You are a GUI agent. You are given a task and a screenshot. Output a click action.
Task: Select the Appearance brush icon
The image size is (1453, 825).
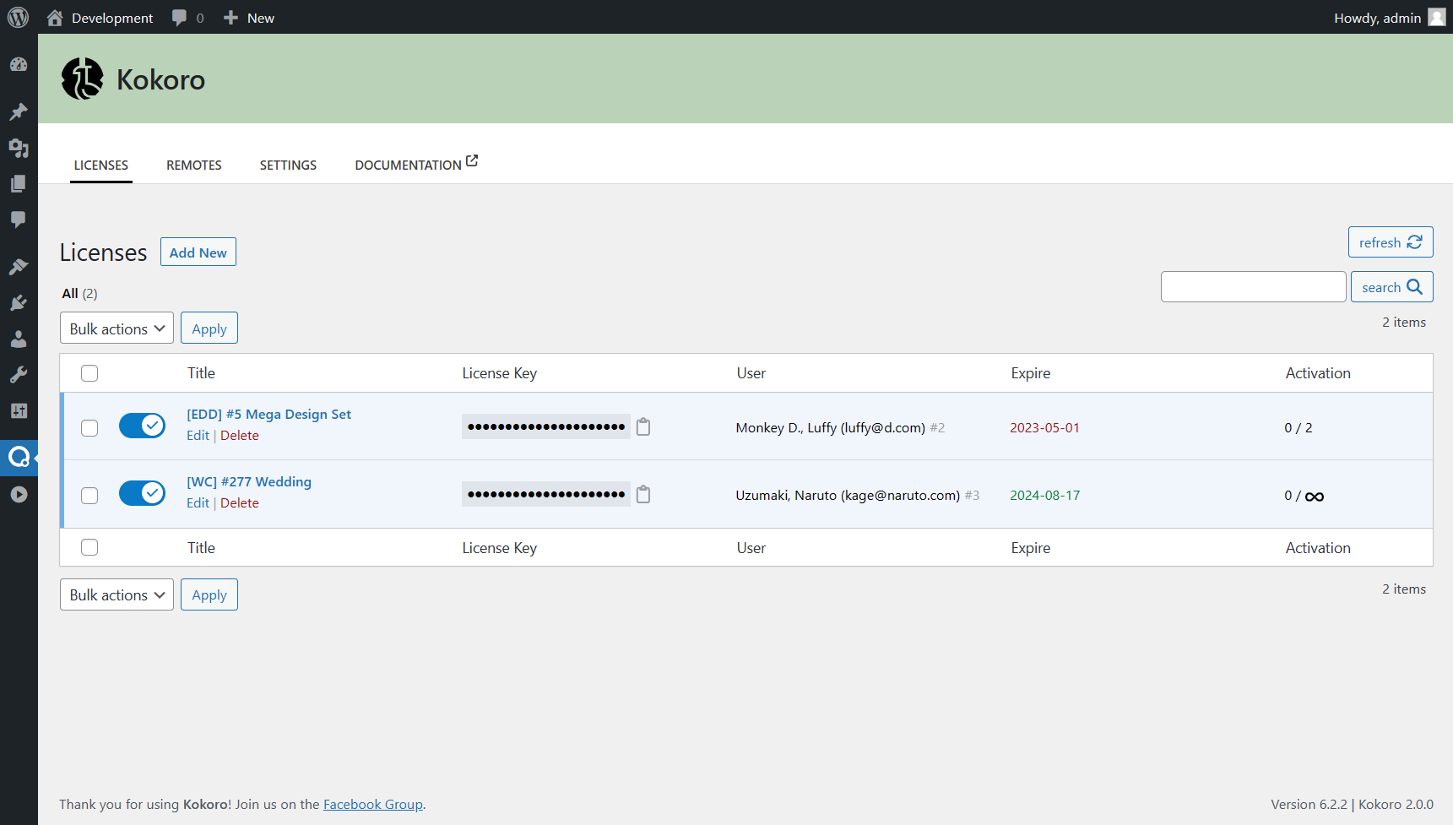[x=19, y=267]
